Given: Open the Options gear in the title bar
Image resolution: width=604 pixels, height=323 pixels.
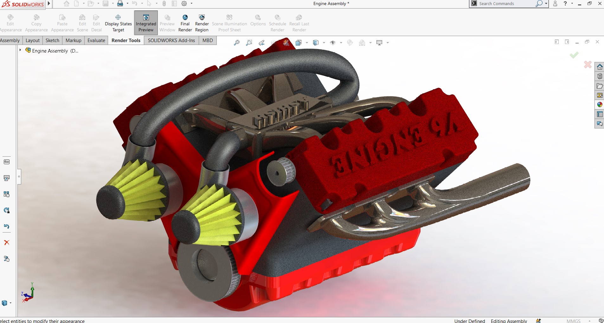Looking at the screenshot, I should point(184,3).
